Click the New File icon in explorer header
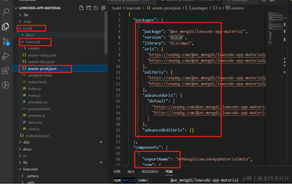292x184 pixels. tap(81, 8)
